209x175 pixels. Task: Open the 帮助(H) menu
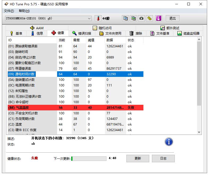[24, 11]
